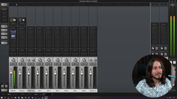Click the grid icon right of DSP meter
The height and width of the screenshot is (99, 177).
click(x=52, y=94)
